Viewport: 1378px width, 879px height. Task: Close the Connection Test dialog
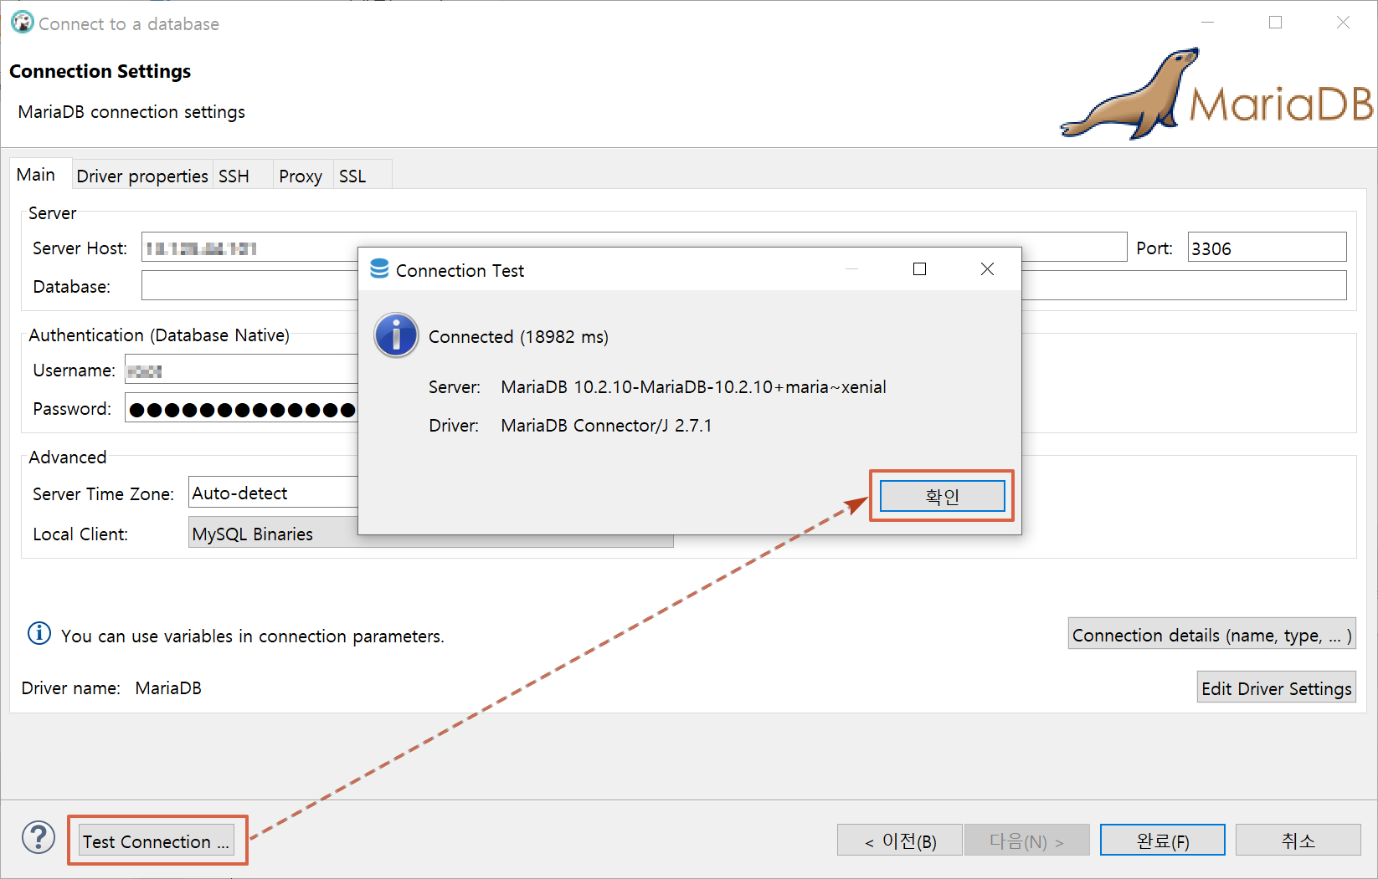988,268
